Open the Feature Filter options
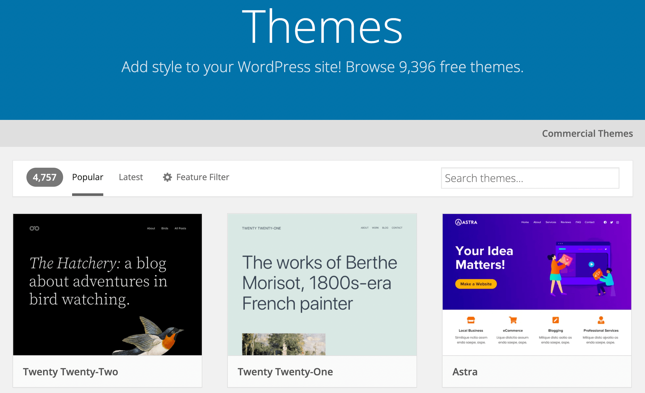This screenshot has width=645, height=393. (x=202, y=177)
